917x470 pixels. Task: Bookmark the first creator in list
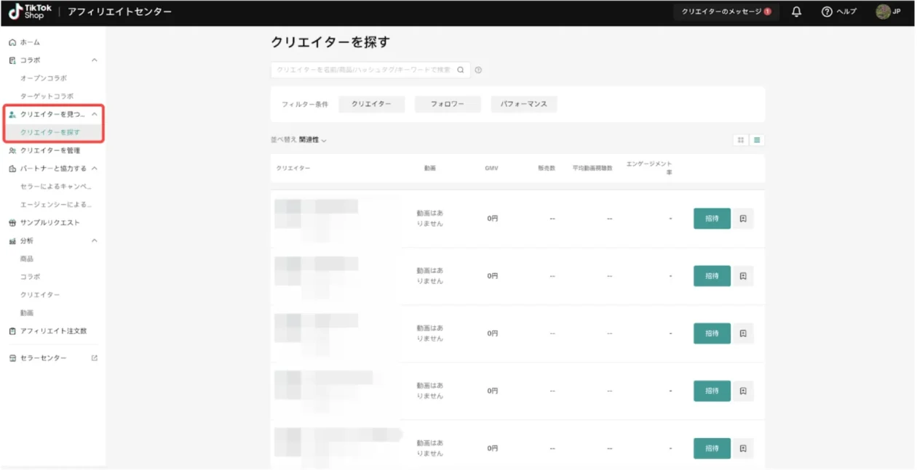[742, 219]
